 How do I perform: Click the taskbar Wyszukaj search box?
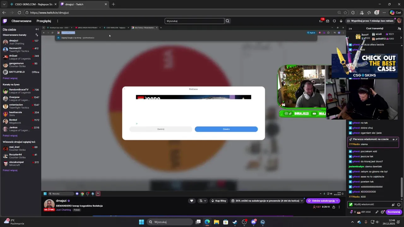point(169,222)
